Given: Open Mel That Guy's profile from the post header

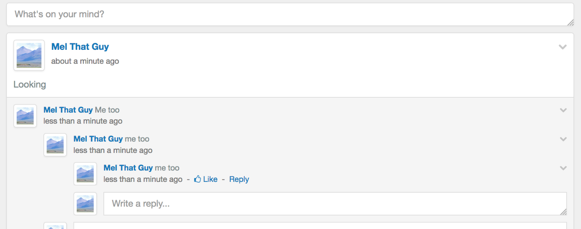Looking at the screenshot, I should pos(80,47).
